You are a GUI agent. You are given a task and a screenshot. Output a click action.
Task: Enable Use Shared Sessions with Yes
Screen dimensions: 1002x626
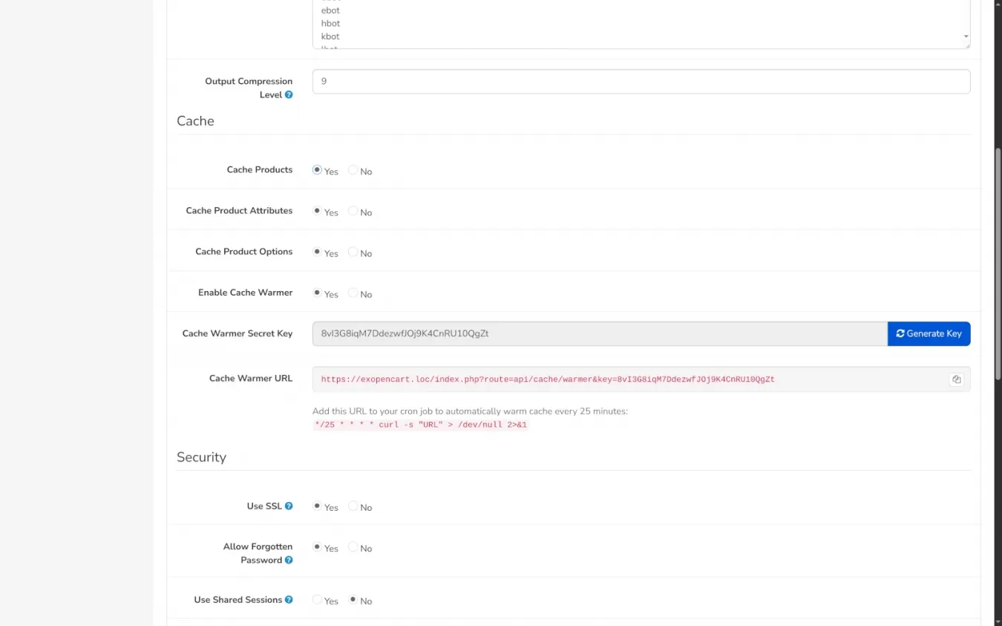pyautogui.click(x=318, y=600)
